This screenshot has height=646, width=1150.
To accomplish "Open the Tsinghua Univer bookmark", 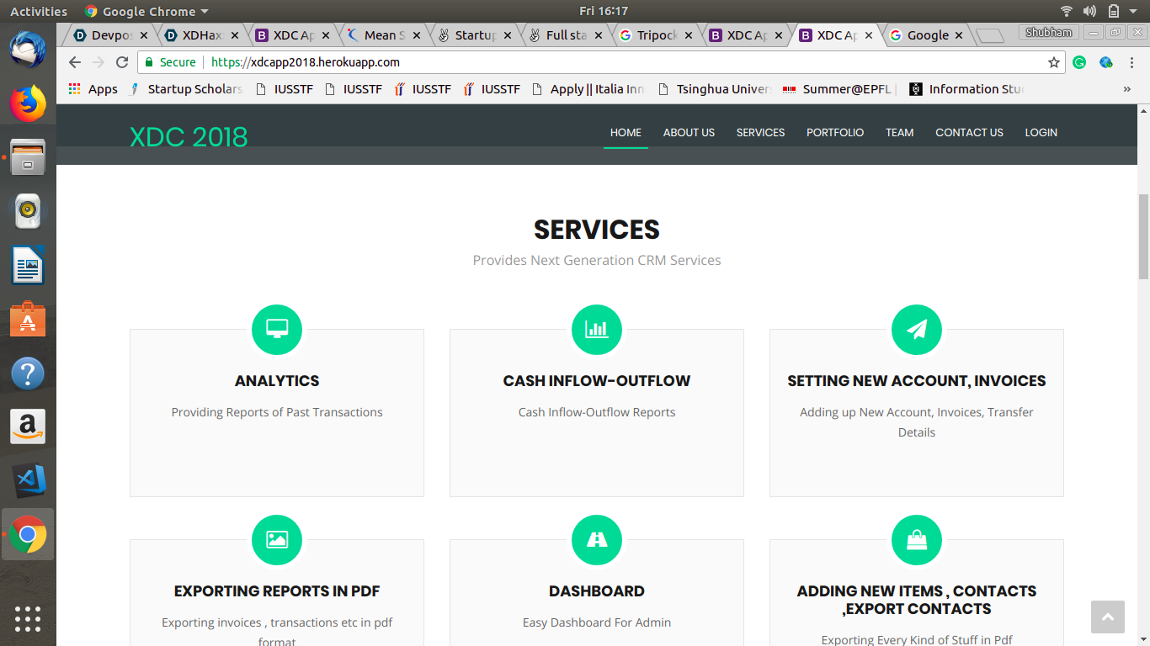I will [715, 89].
